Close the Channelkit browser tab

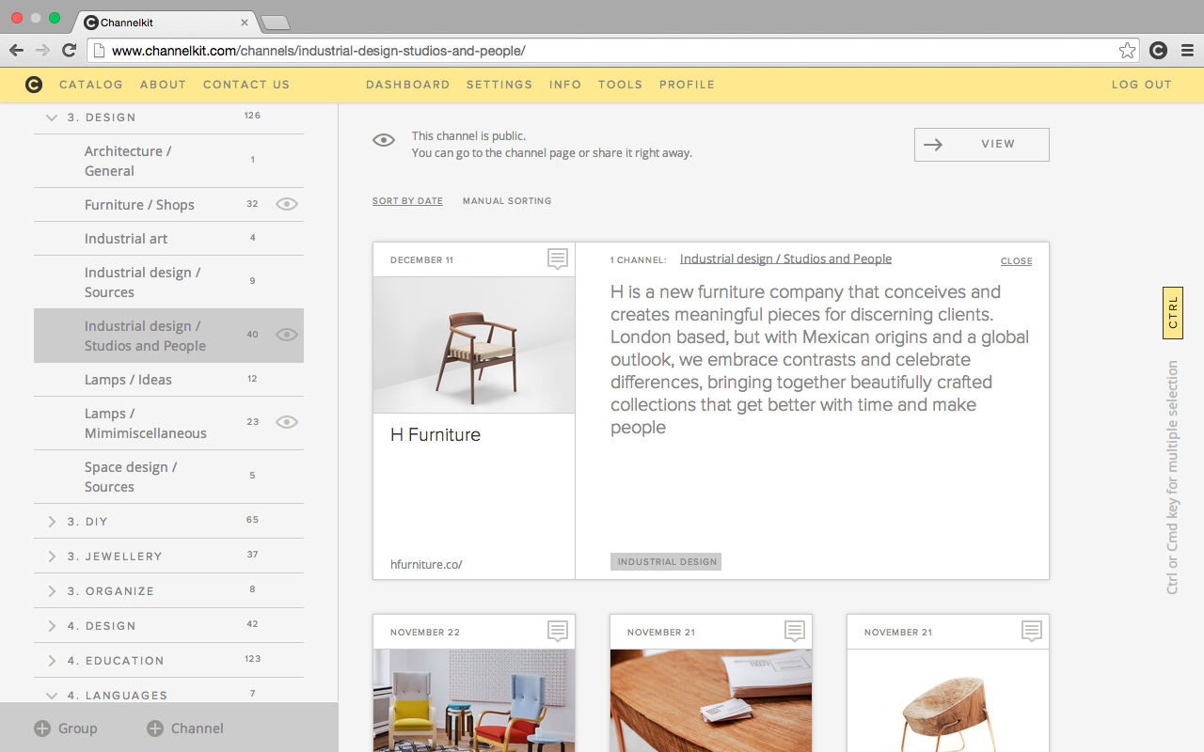245,22
